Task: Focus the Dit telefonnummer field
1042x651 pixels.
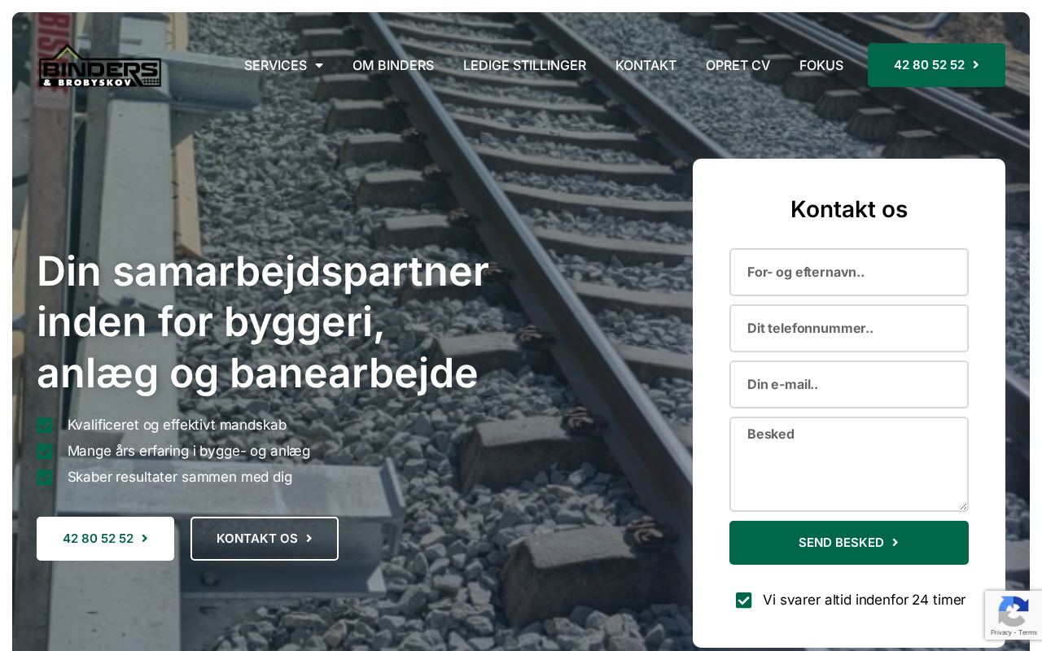Action: click(x=849, y=328)
